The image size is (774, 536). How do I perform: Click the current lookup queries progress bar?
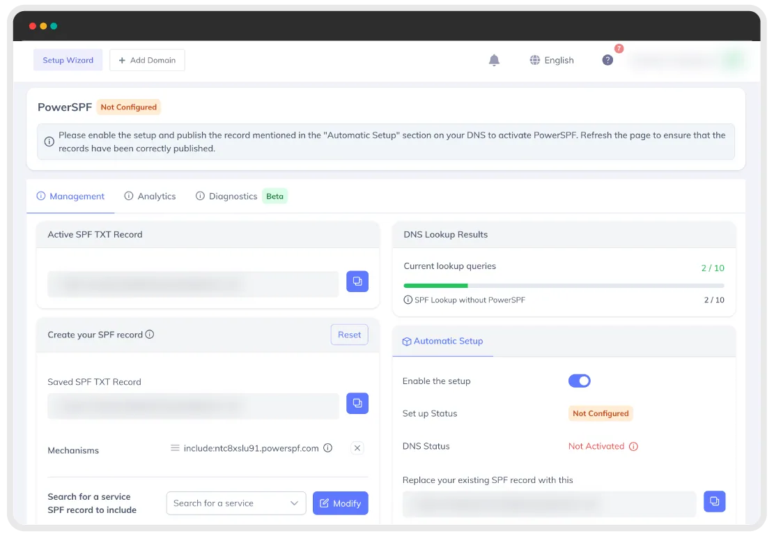[564, 286]
